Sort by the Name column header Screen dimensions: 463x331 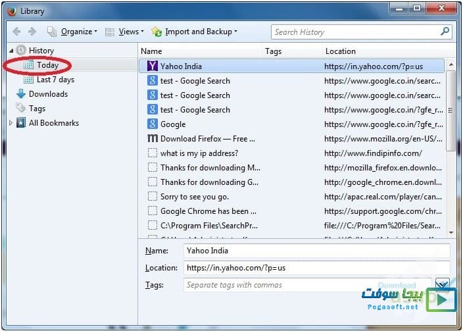pyautogui.click(x=201, y=51)
